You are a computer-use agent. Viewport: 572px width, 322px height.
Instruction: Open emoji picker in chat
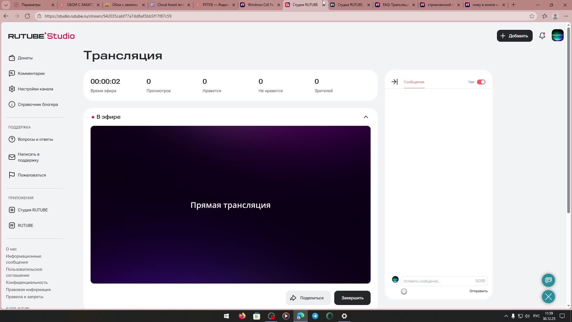pos(404,292)
